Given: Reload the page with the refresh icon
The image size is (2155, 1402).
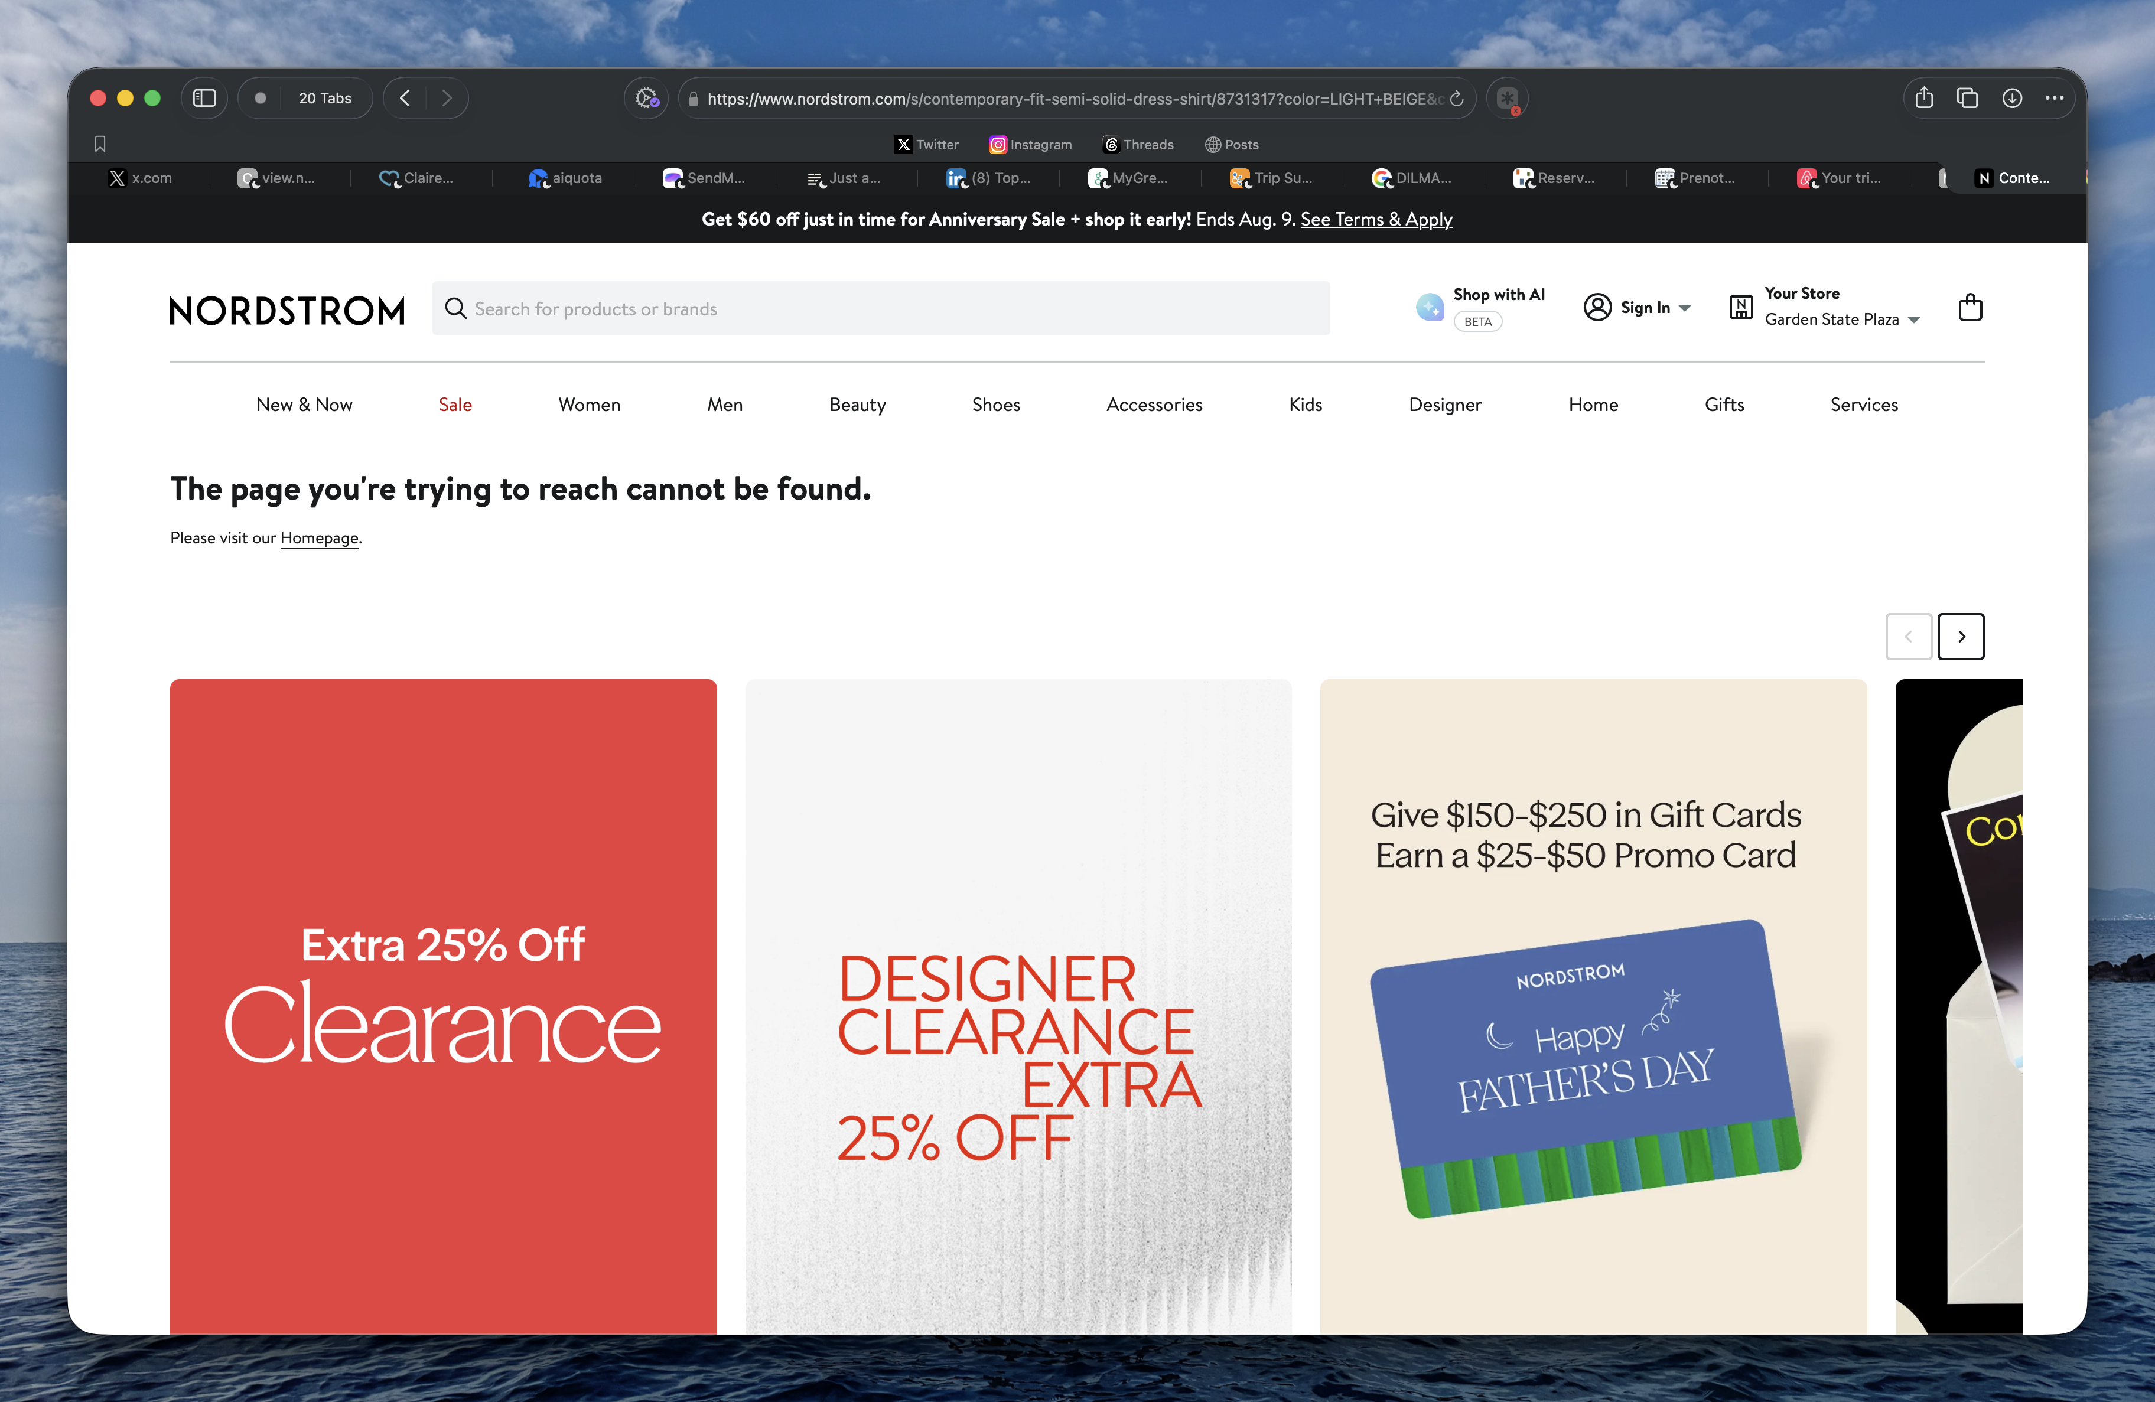Looking at the screenshot, I should 1456,99.
